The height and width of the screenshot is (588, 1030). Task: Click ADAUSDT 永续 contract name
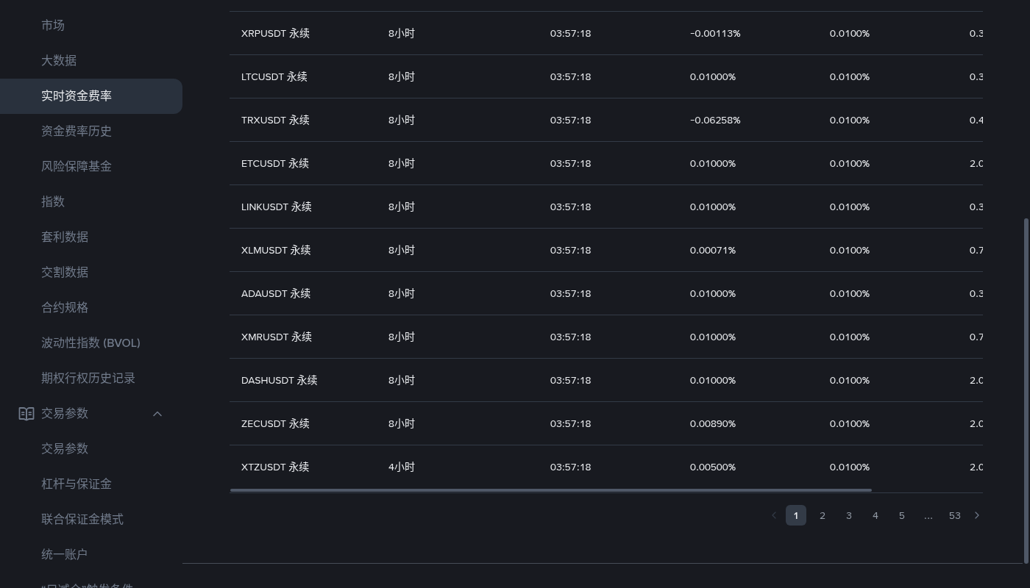coord(276,293)
